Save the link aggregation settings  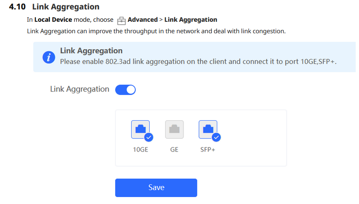click(156, 188)
